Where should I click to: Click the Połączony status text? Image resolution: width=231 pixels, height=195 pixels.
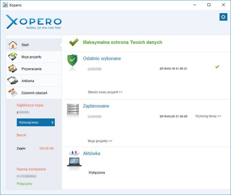pos(25,184)
